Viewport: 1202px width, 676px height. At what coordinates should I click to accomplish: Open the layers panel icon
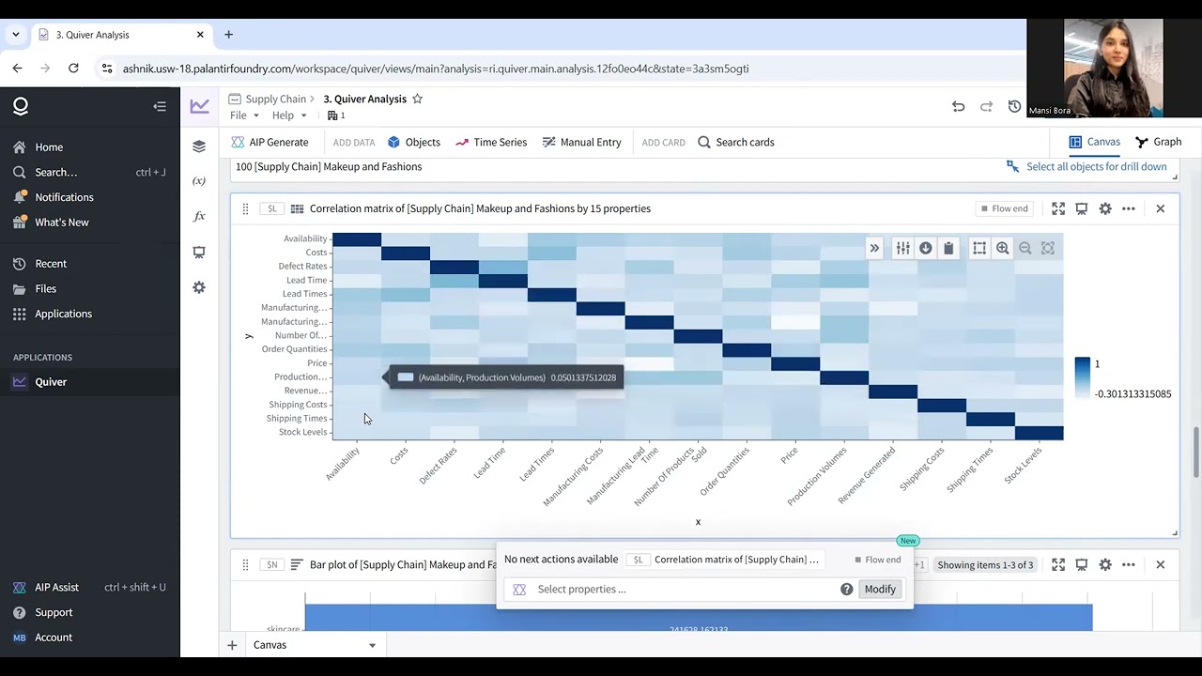pos(199,146)
